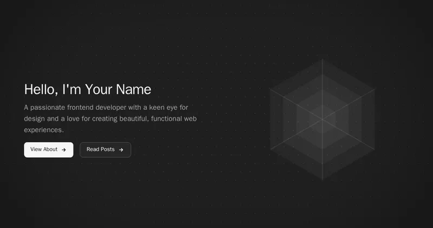Click the word "experiences." in the description
The height and width of the screenshot is (228, 433).
pyautogui.click(x=44, y=130)
